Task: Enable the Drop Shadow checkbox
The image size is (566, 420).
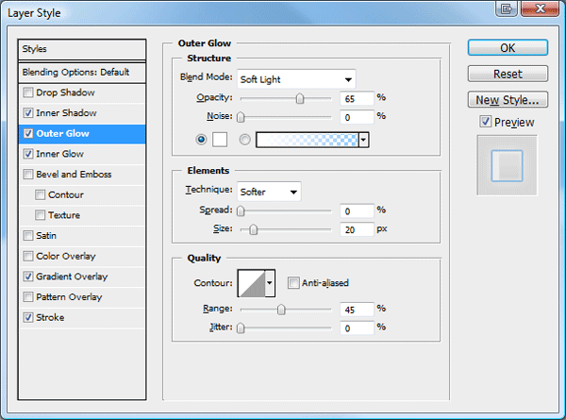Action: pyautogui.click(x=28, y=92)
